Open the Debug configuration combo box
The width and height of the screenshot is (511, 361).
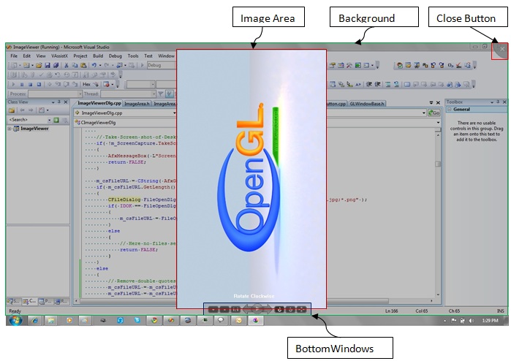point(162,66)
